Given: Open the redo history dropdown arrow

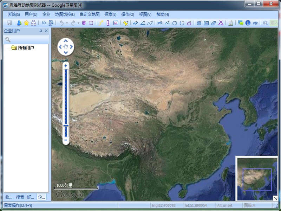Looking at the screenshot, I should [78, 23].
